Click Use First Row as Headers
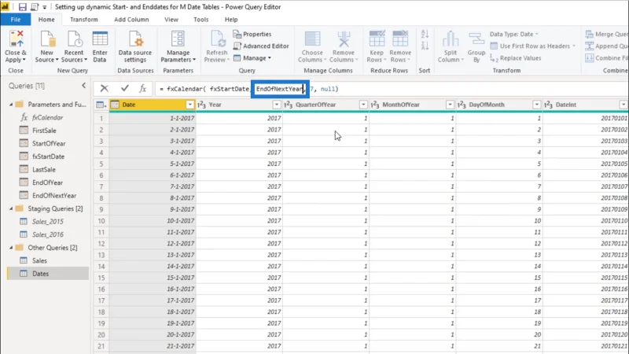Image resolution: width=629 pixels, height=354 pixels. click(x=533, y=46)
